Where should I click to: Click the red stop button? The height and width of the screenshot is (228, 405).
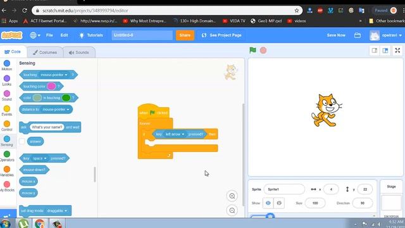coord(263,51)
